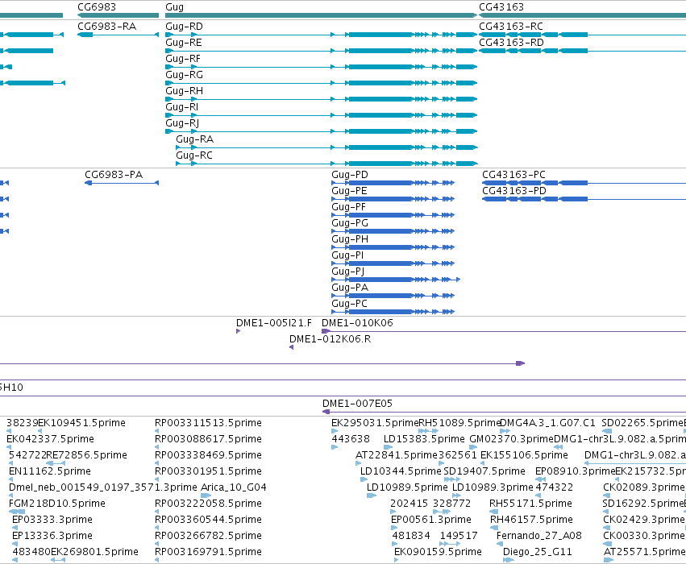Select EST EP00561.3prime
The height and width of the screenshot is (564, 686).
pyautogui.click(x=431, y=520)
